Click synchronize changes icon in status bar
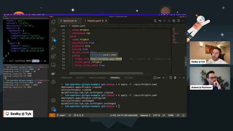 pos(70,115)
